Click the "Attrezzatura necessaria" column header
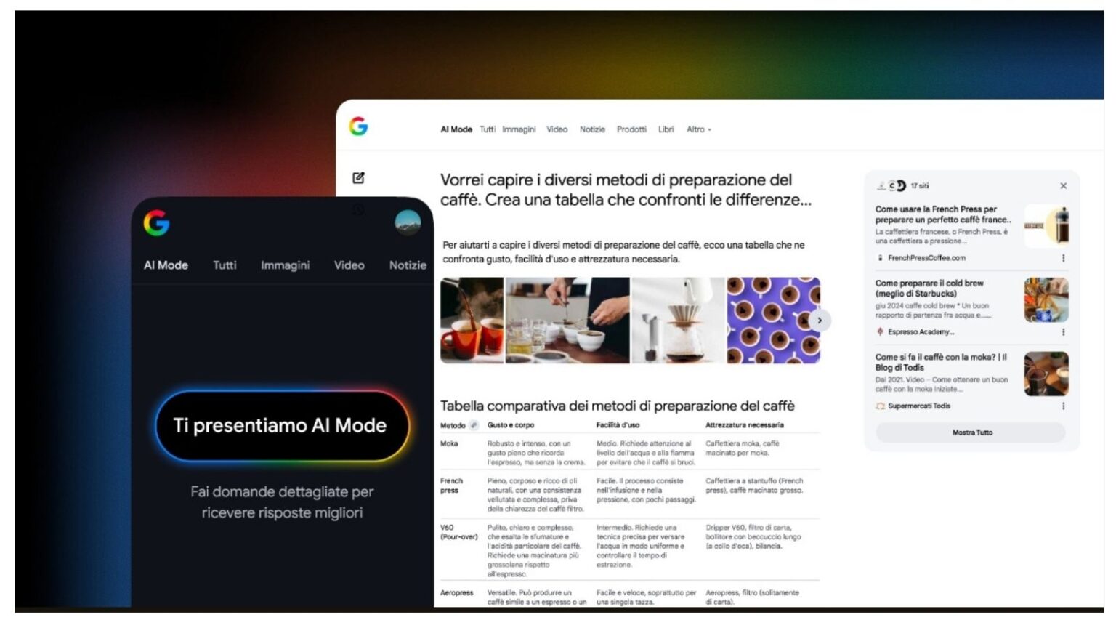 click(745, 425)
